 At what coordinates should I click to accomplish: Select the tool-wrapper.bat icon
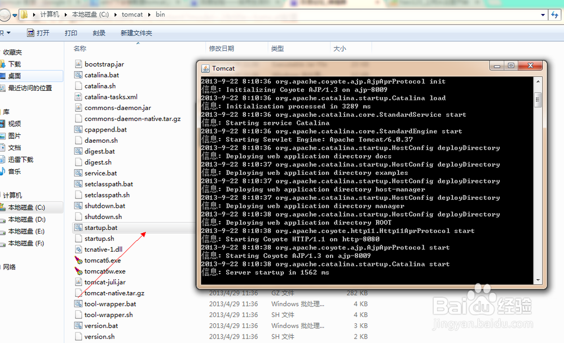78,304
